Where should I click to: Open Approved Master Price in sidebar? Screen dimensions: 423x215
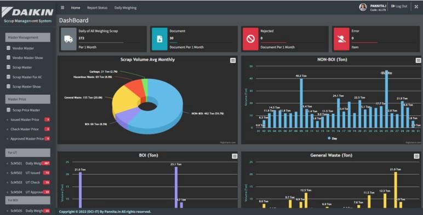[27, 139]
